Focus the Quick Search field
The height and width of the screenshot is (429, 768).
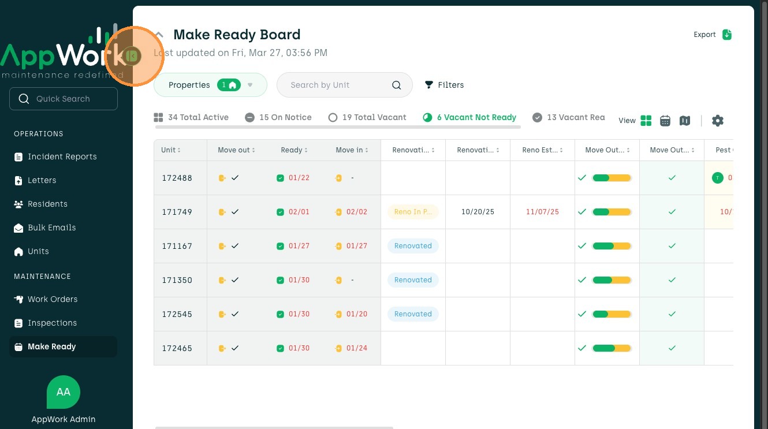[64, 99]
